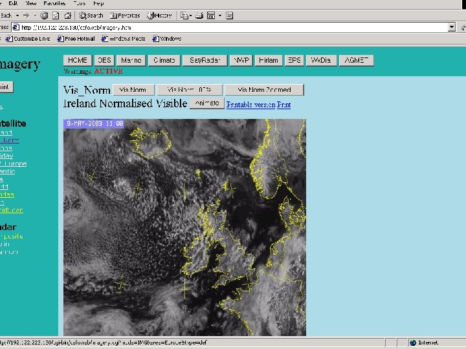Viewport: 466px width, 349px height.
Task: Open the Customize Links shortcut
Action: point(28,39)
